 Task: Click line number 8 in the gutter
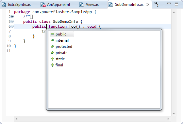tap(9, 36)
